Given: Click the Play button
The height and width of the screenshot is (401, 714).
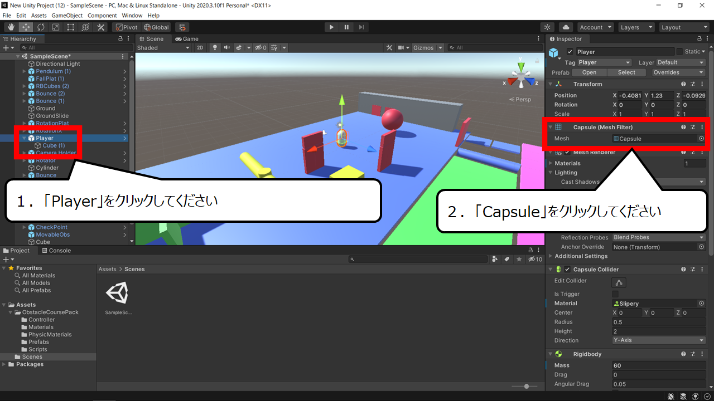Looking at the screenshot, I should [331, 27].
